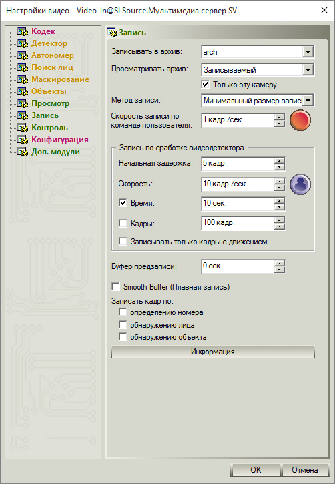Decrease Буфер предзаписи value

(x=280, y=270)
